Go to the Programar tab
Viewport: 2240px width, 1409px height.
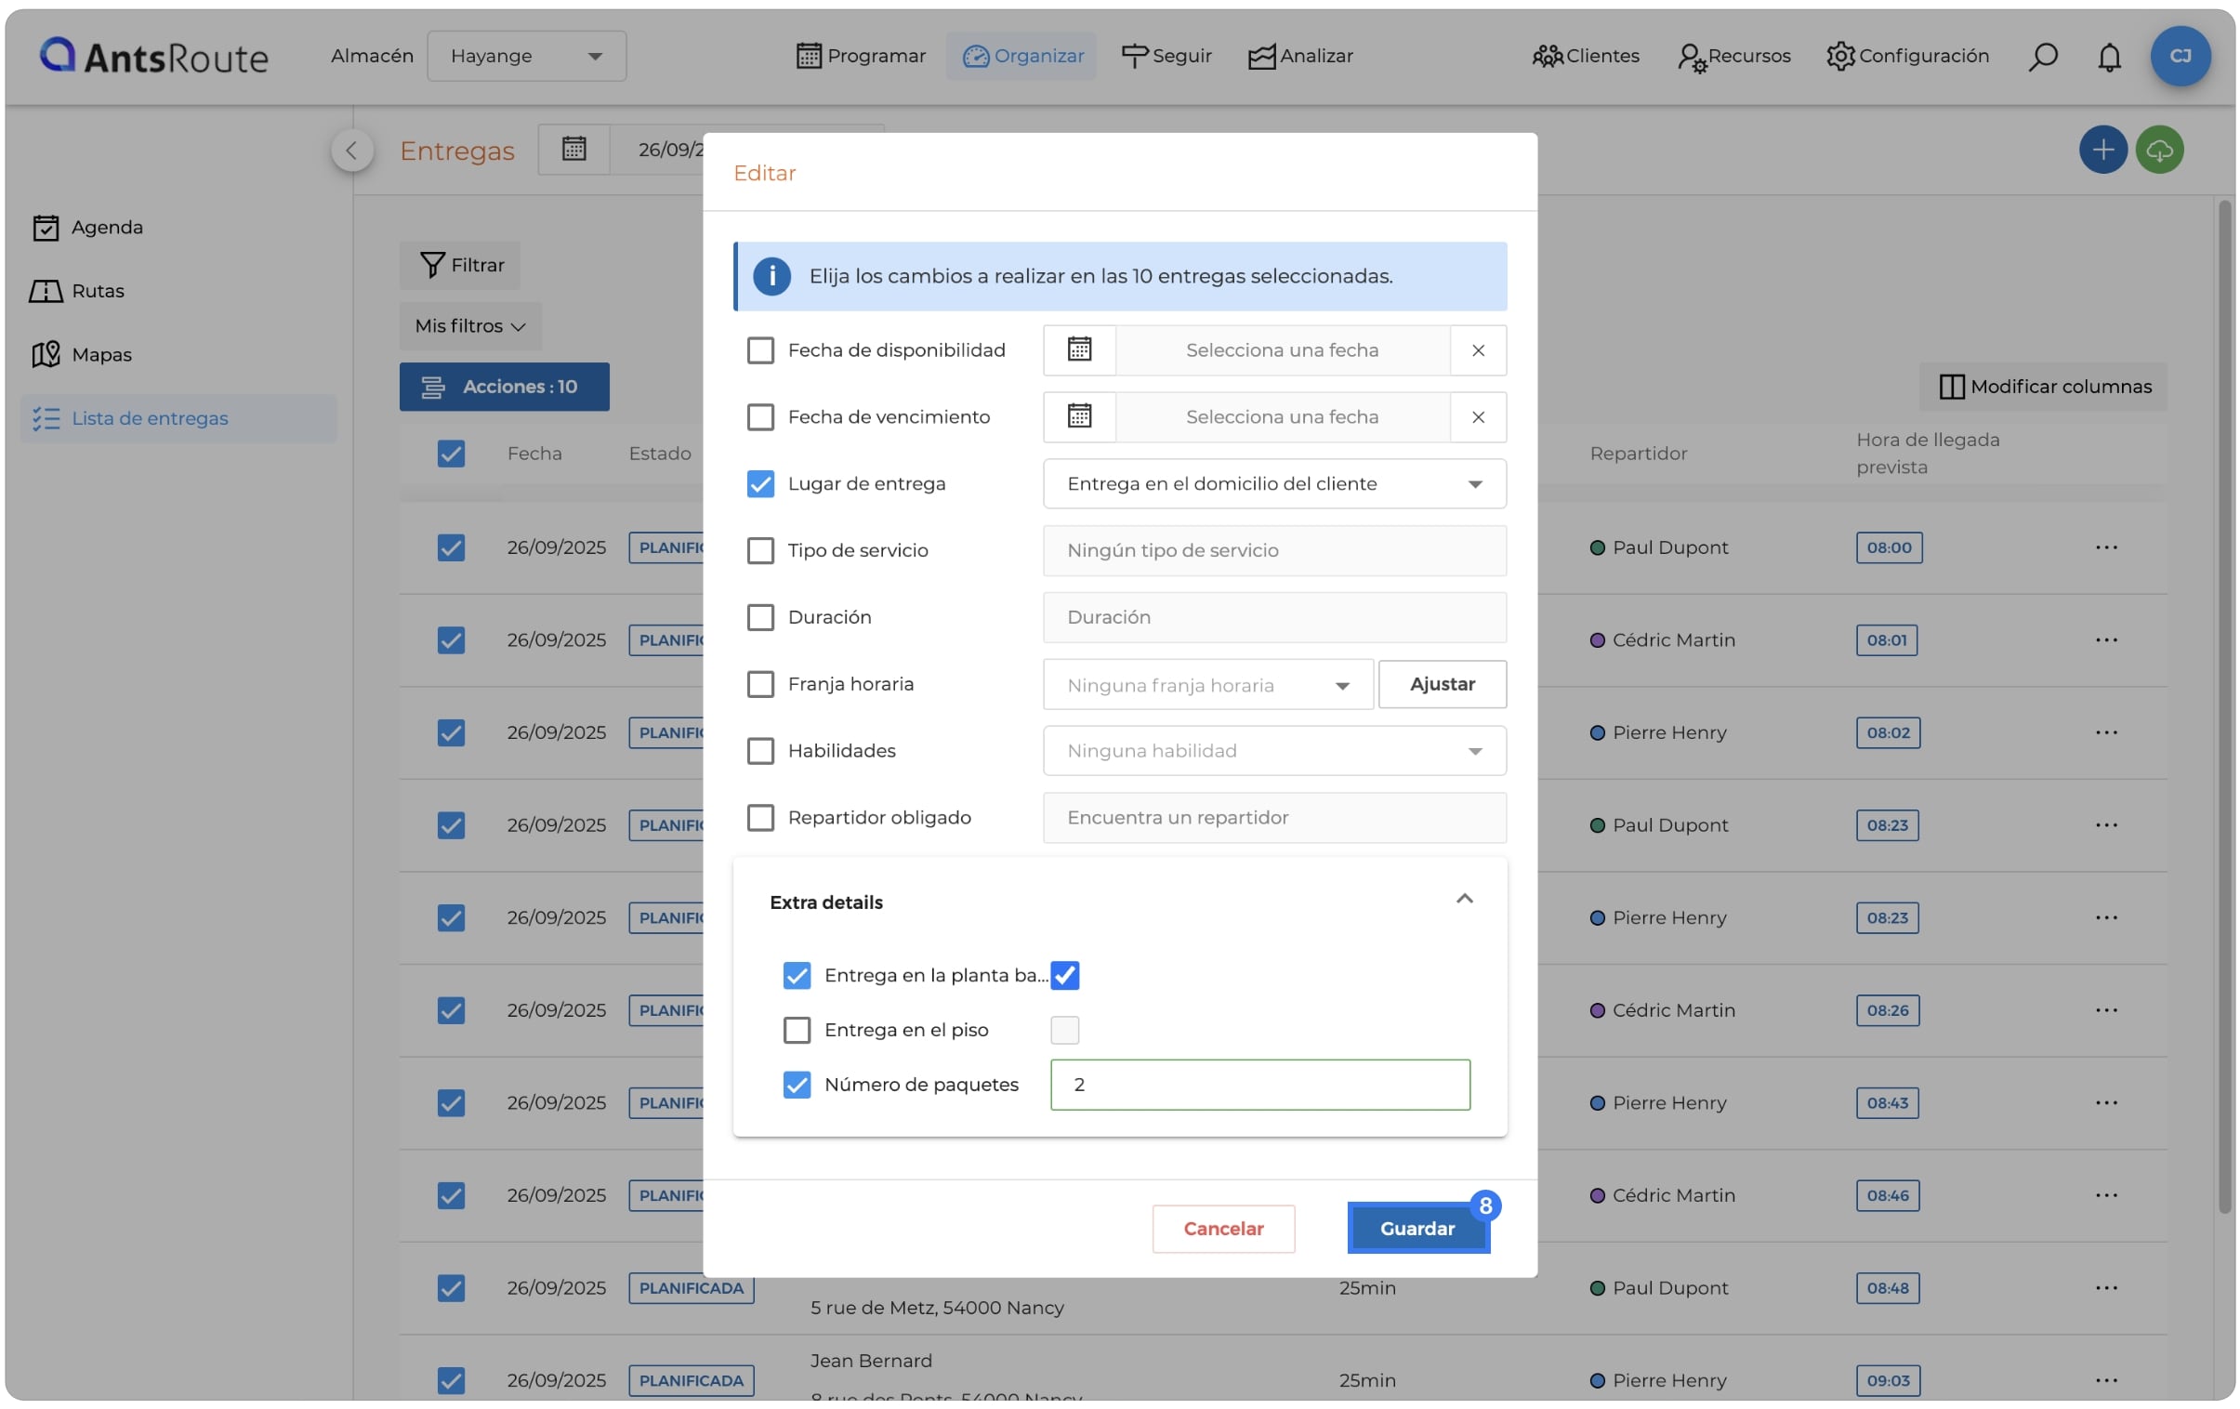pyautogui.click(x=861, y=56)
